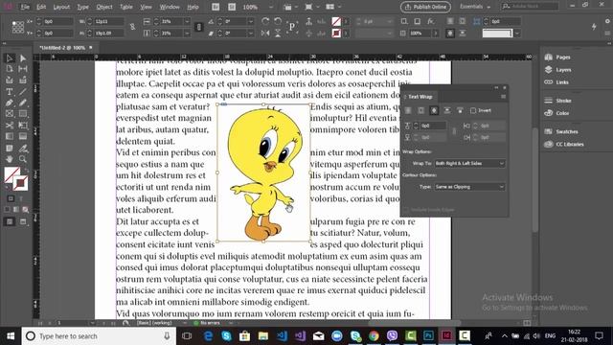Open the rotation angle dropdown

pos(251,21)
